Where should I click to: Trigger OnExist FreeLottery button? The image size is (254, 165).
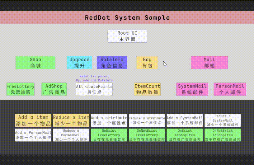tap(109, 135)
